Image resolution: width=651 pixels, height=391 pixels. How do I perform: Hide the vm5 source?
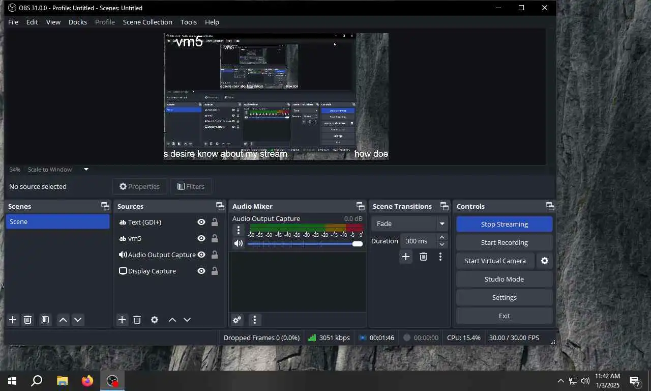click(x=201, y=238)
